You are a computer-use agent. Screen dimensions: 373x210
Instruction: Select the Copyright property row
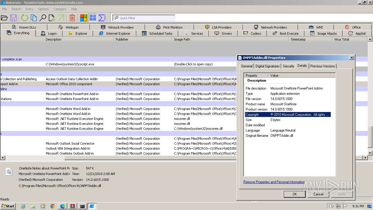point(288,115)
